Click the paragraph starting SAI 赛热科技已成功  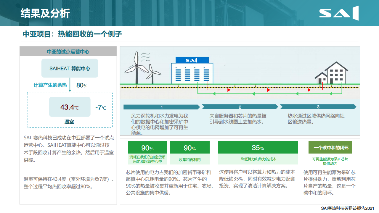pyautogui.click(x=69, y=149)
